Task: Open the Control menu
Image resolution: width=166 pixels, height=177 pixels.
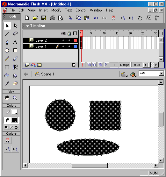Action: tap(81, 10)
